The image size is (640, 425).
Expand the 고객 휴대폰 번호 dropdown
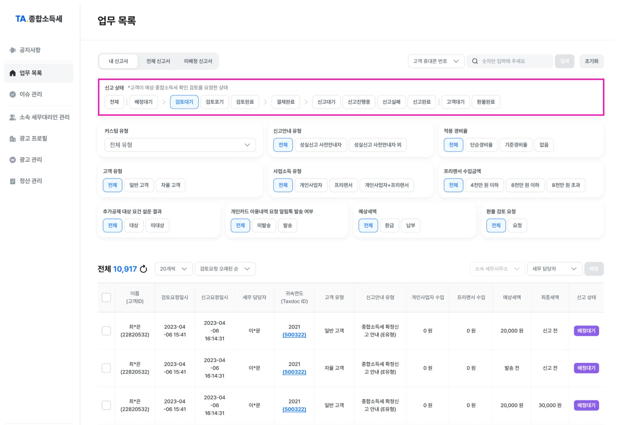pyautogui.click(x=436, y=61)
